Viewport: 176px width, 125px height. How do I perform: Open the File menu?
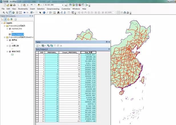tap(3, 9)
